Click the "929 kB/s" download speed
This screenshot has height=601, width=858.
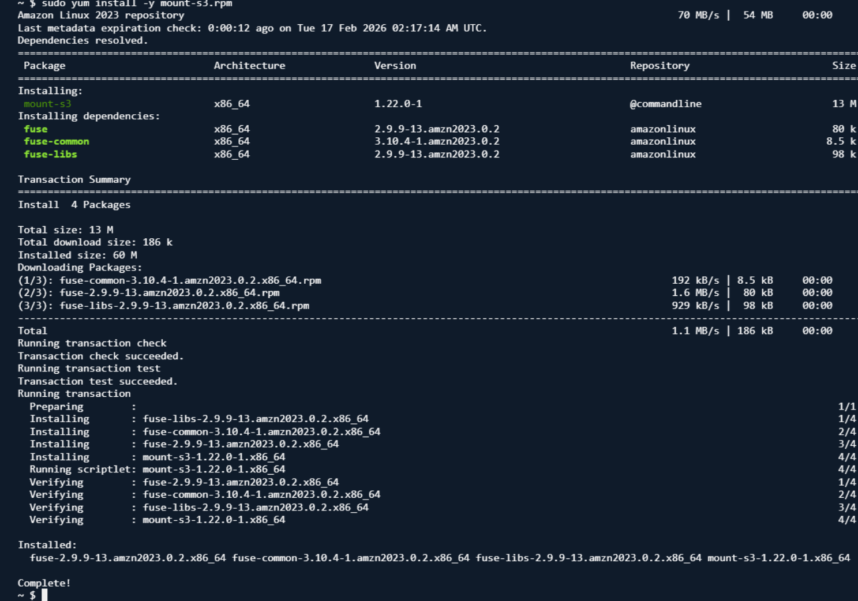(x=695, y=306)
